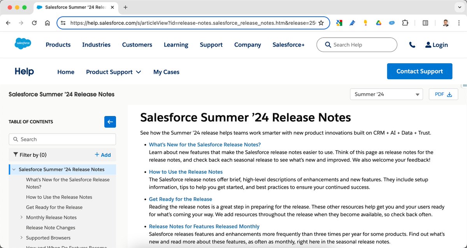Viewport: 467px width, 248px height.
Task: Open the Customers menu
Action: pyautogui.click(x=137, y=45)
